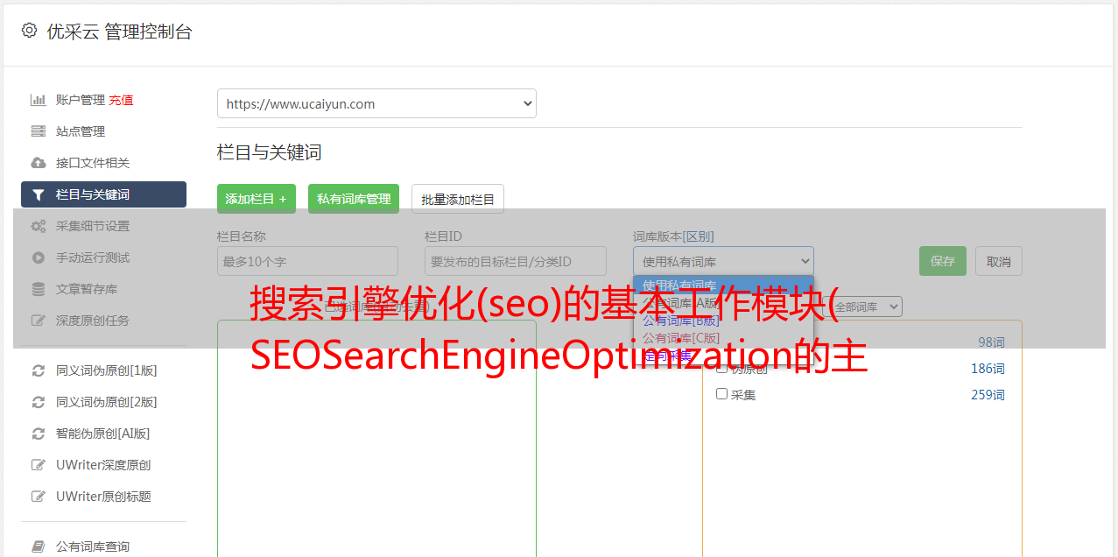Click the edit icon for UWriter深度原创

tap(38, 465)
